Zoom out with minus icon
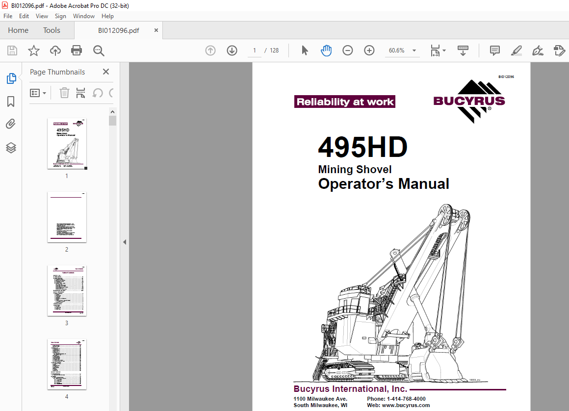Image resolution: width=569 pixels, height=411 pixels. [x=348, y=51]
